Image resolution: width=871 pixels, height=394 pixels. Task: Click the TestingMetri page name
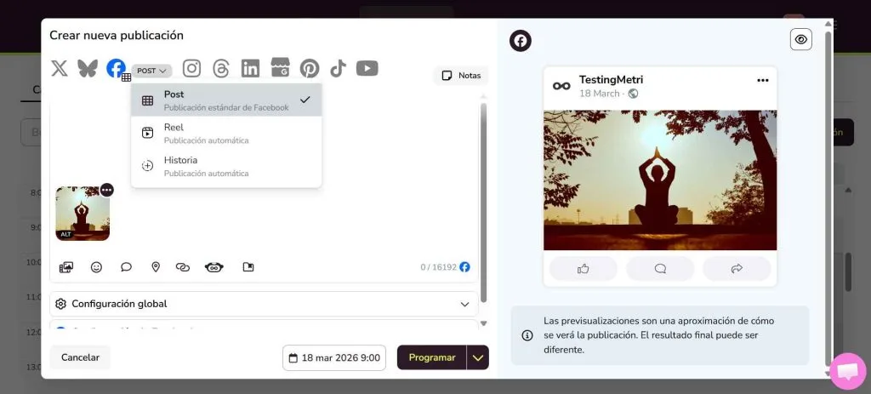[x=611, y=79]
